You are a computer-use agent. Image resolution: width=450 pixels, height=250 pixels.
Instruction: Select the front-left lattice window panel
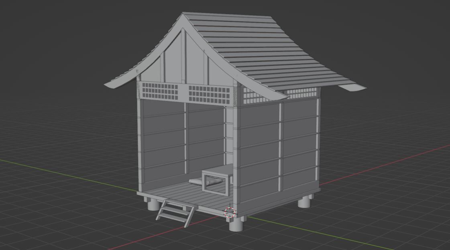161,91
